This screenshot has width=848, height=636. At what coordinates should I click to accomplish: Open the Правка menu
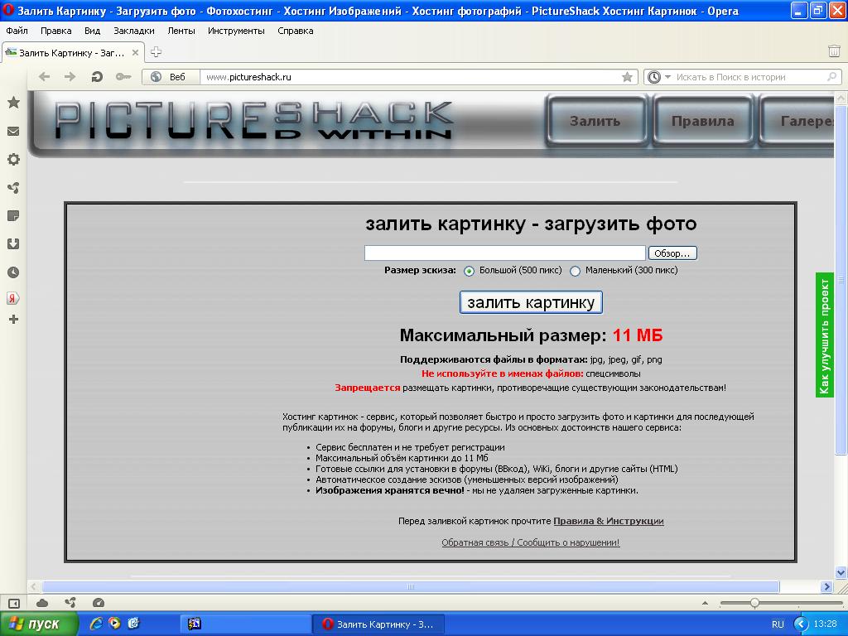point(55,31)
